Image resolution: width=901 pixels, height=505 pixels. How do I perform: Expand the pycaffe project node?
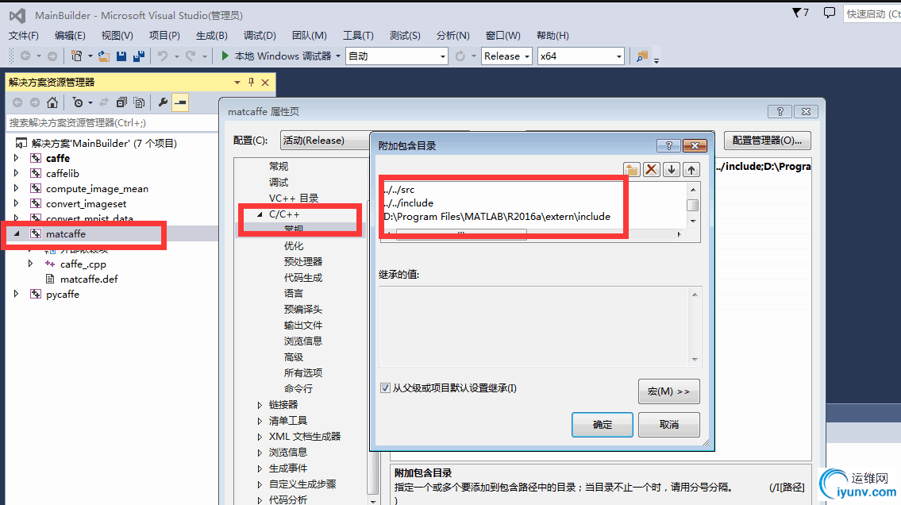(x=16, y=294)
